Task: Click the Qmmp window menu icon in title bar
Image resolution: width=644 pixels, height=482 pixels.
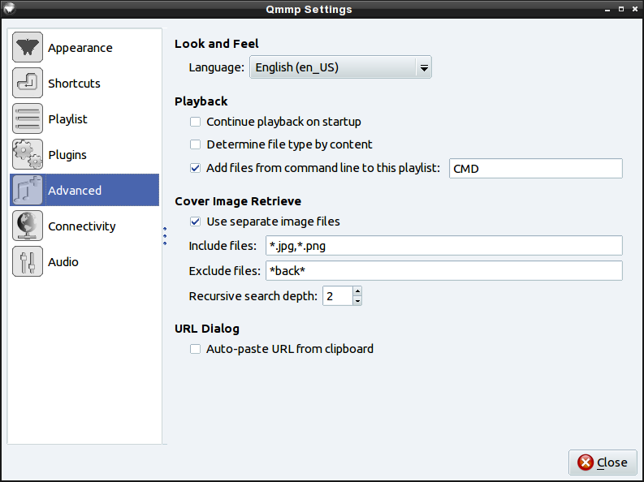Action: 9,8
